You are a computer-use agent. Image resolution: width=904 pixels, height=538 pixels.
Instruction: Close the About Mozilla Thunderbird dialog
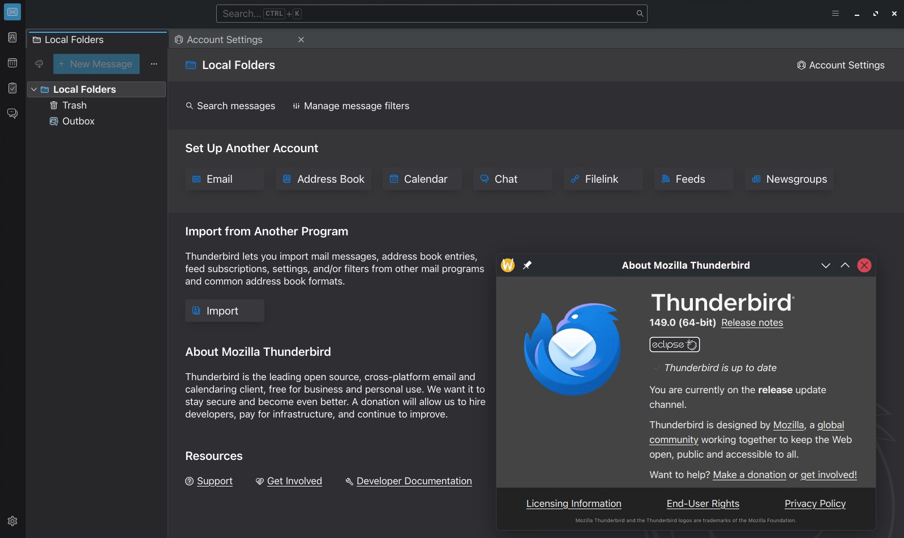pyautogui.click(x=864, y=265)
